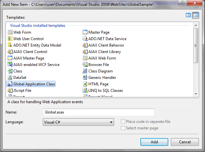Toggle Place code in separate file checkbox

coord(123,122)
